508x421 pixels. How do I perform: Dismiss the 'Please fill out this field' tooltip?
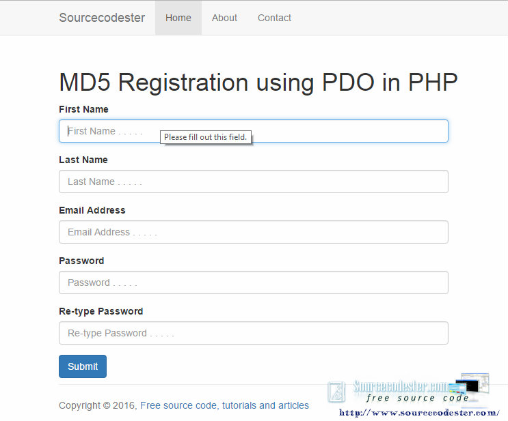(206, 137)
